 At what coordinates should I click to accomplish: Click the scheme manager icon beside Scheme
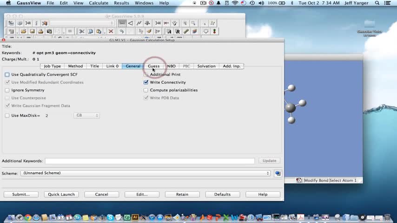(278, 173)
